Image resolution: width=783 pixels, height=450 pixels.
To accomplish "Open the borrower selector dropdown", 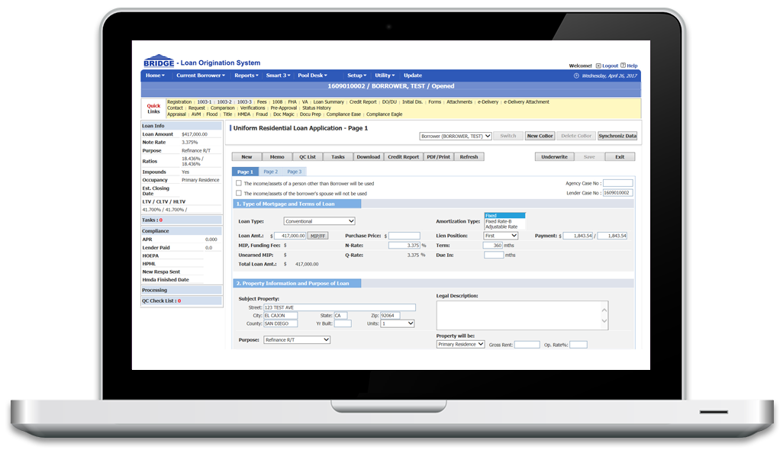I will 456,136.
